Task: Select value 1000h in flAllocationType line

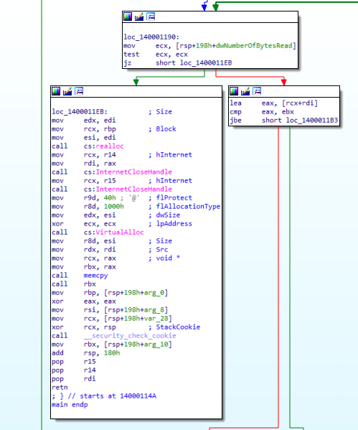Action: click(114, 207)
